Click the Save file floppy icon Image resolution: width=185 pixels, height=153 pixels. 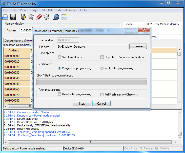coord(13,17)
